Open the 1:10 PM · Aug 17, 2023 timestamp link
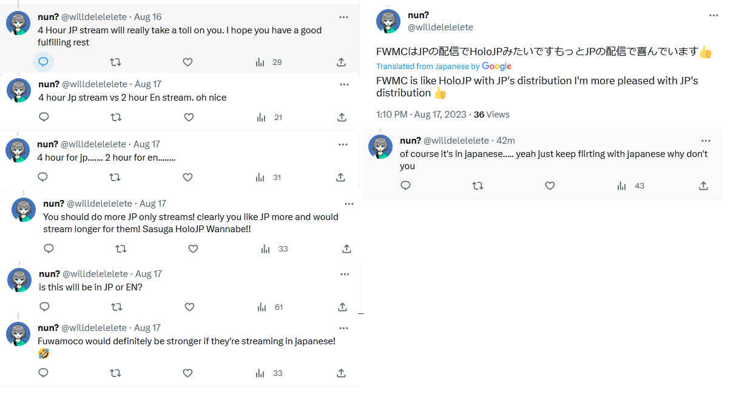The height and width of the screenshot is (394, 733). (x=421, y=115)
